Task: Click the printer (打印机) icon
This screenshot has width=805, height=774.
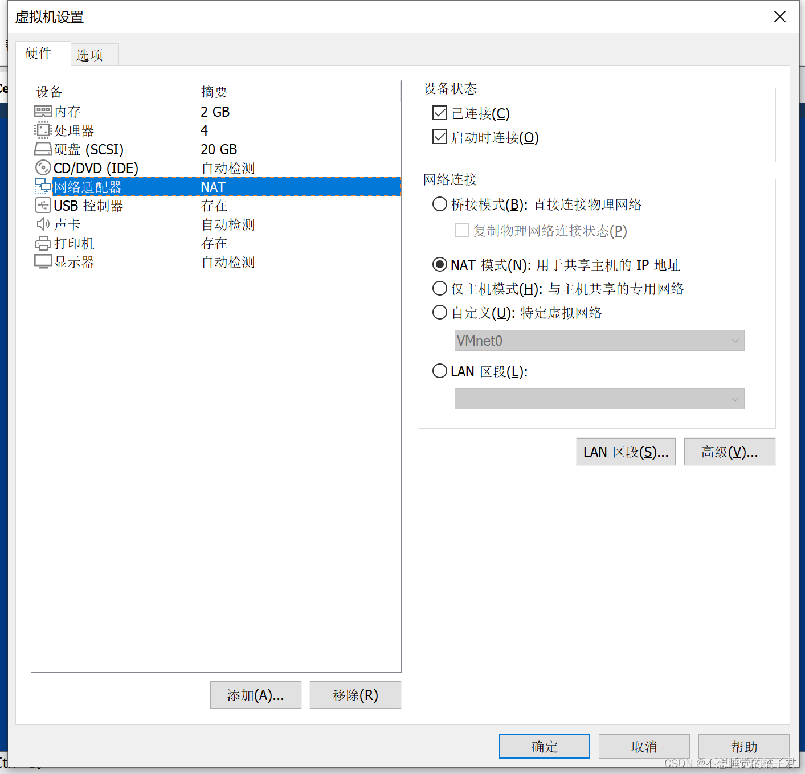Action: click(43, 243)
